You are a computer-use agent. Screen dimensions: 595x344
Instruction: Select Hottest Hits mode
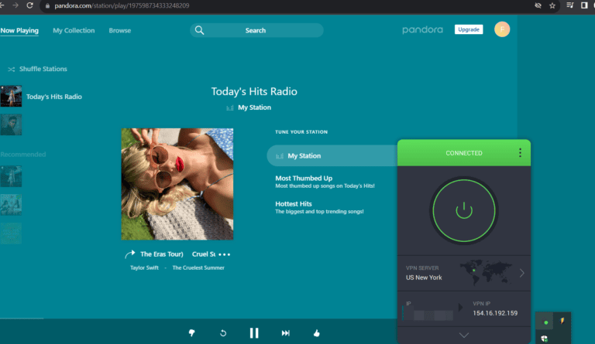tap(319, 207)
